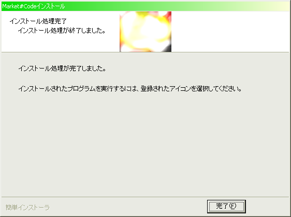This screenshot has height=217, width=291.
Task: Click the footer area between 簡単インストーラ and 完了
Action: click(128, 207)
